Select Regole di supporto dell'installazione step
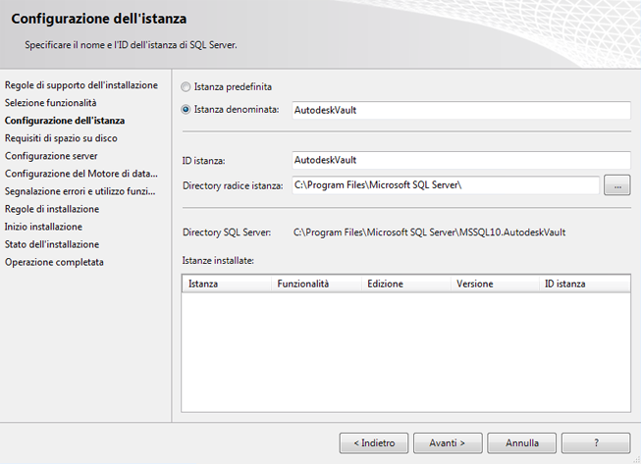Screen dimensions: 641x464 pyautogui.click(x=81, y=85)
